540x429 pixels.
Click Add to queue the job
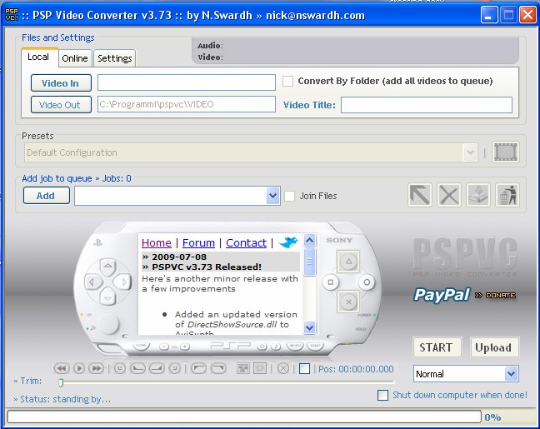point(47,196)
